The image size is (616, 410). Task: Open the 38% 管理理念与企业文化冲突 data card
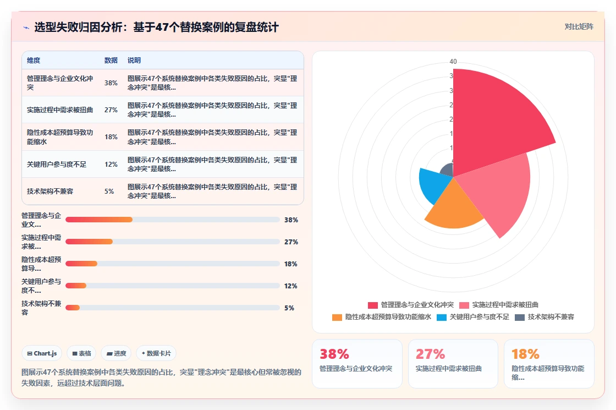[357, 364]
